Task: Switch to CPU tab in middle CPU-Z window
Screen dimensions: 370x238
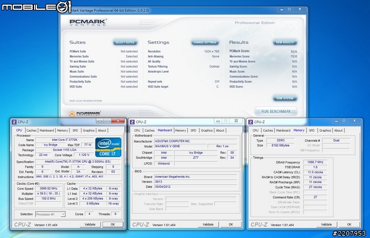Action: tap(137, 131)
